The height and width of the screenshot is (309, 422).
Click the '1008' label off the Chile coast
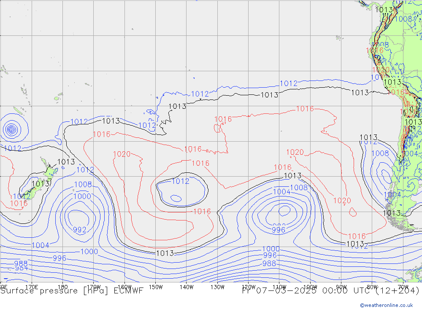(380, 153)
